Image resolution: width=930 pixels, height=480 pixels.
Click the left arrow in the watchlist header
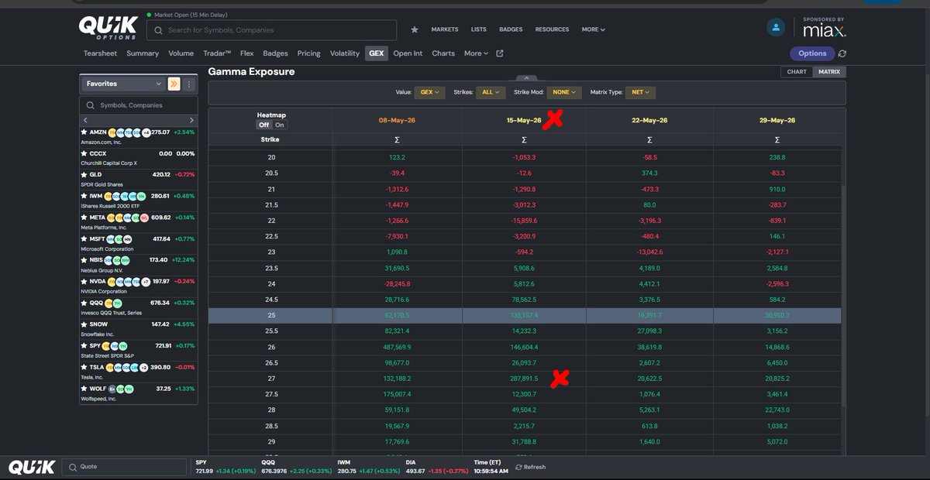(x=85, y=120)
